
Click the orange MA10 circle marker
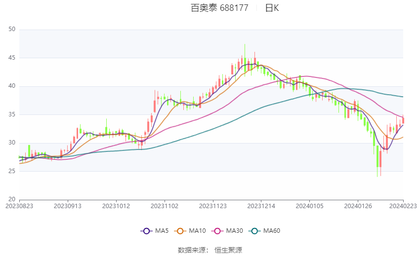click(x=180, y=231)
